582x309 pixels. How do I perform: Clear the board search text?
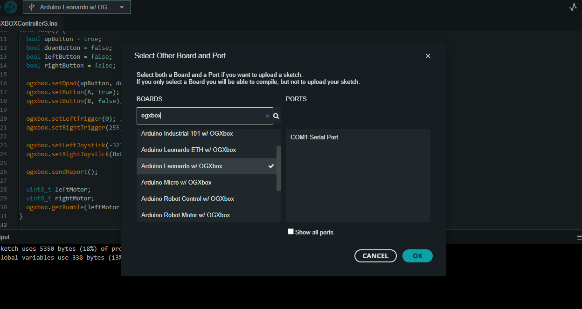[267, 116]
